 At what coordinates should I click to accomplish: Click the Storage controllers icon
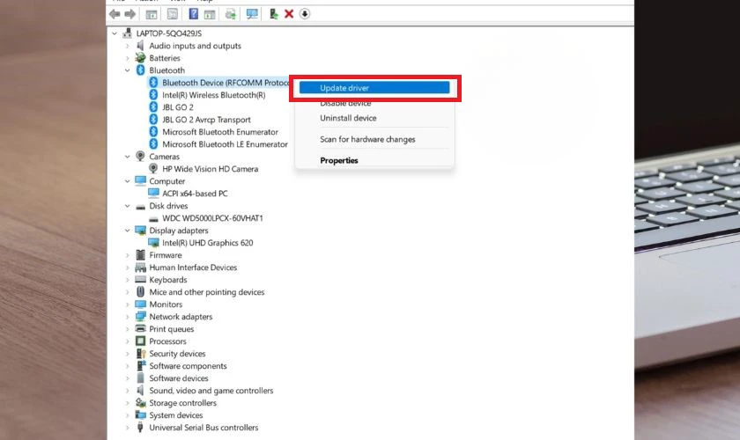(x=140, y=403)
